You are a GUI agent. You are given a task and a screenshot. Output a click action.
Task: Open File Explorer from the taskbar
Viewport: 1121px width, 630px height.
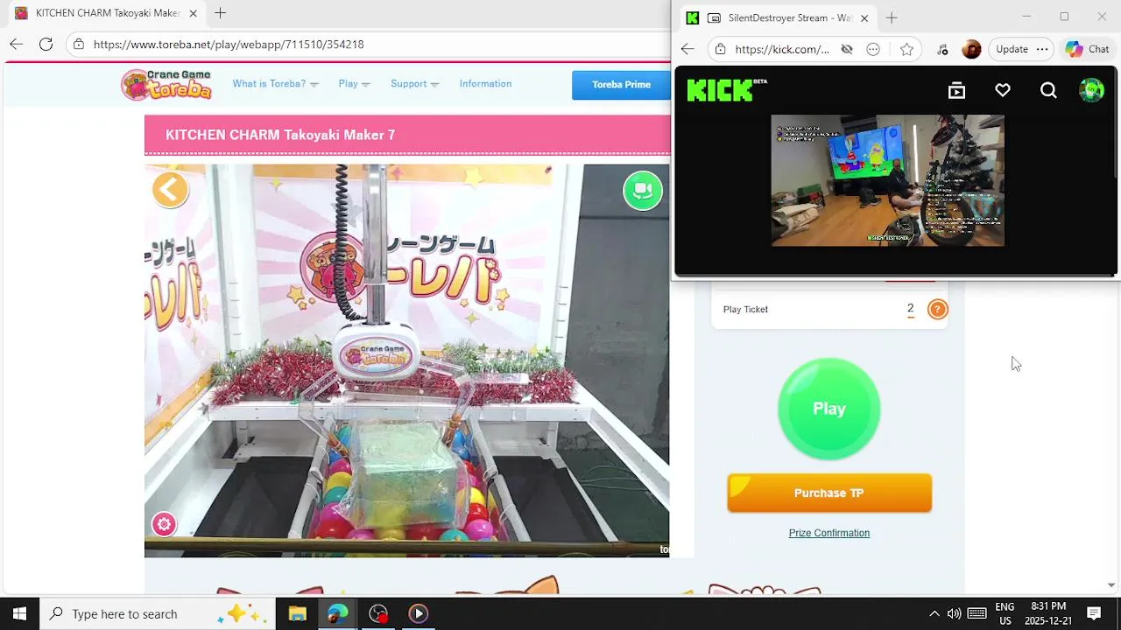pyautogui.click(x=298, y=613)
